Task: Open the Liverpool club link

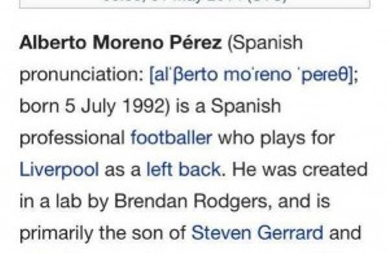Action: [59, 170]
